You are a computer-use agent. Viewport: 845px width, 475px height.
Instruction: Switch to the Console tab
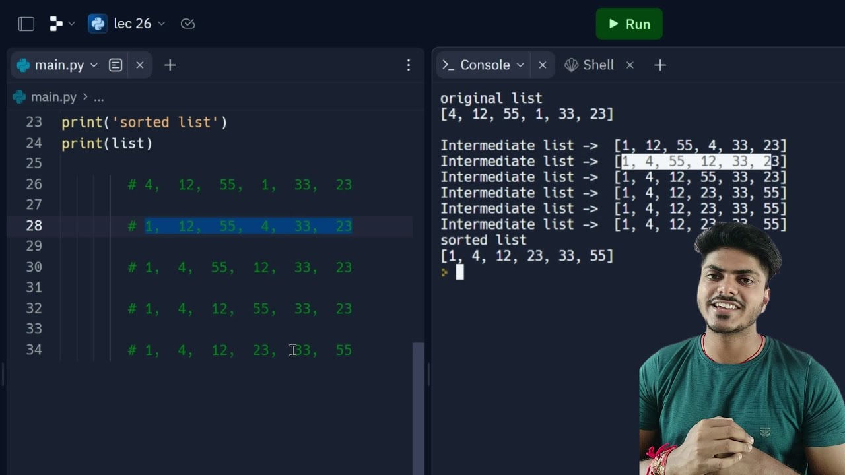click(x=485, y=65)
